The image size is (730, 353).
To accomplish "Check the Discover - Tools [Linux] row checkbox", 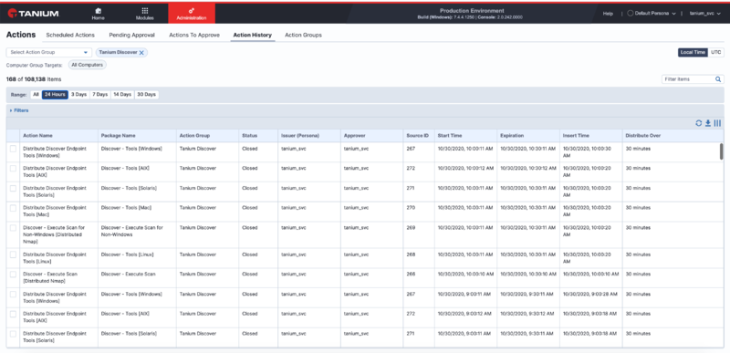I will click(x=13, y=254).
